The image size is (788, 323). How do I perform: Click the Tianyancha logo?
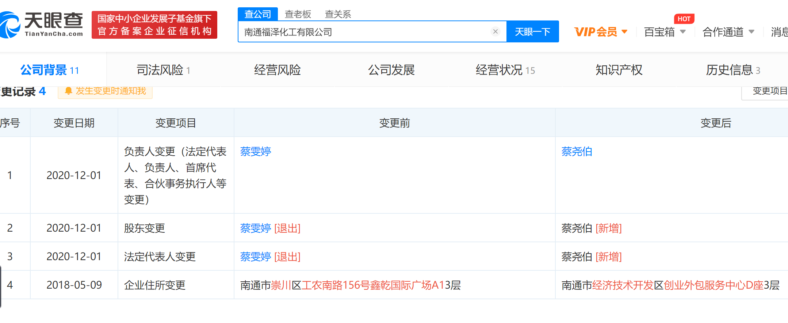[42, 24]
